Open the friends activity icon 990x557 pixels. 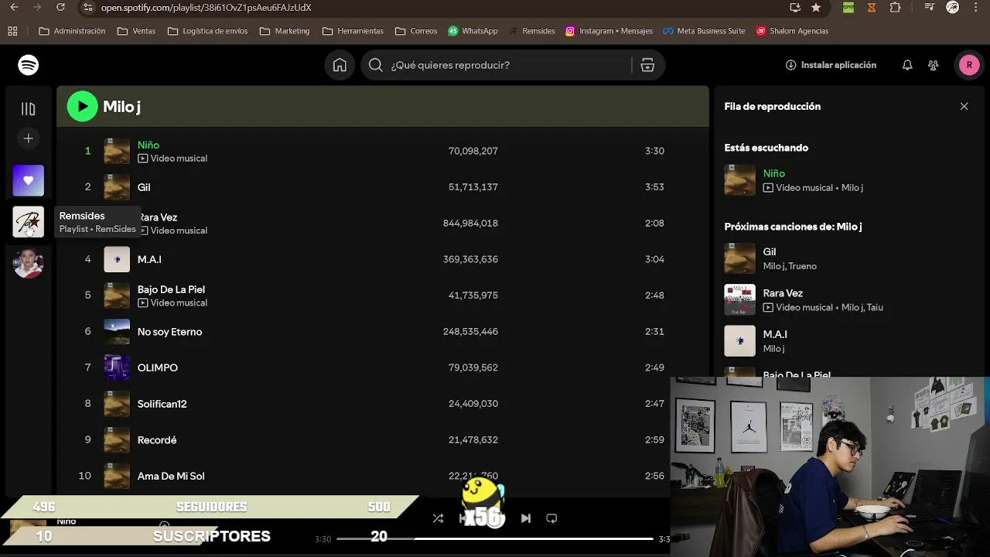point(934,65)
